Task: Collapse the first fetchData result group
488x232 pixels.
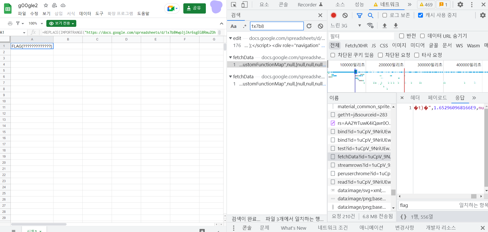Action: (x=230, y=57)
